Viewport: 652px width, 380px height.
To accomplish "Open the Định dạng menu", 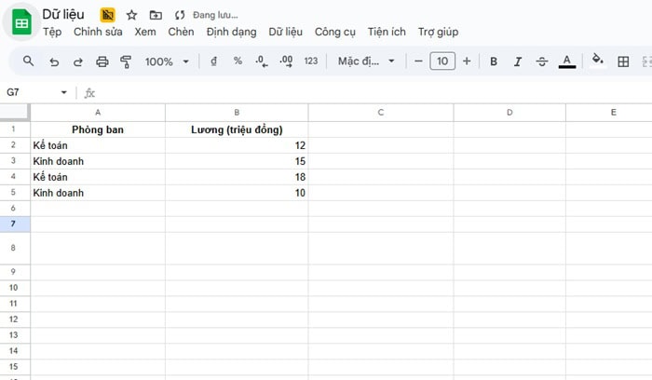I will (x=231, y=32).
